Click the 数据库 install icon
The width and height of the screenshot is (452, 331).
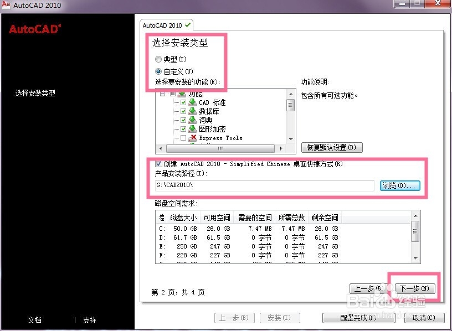point(192,111)
